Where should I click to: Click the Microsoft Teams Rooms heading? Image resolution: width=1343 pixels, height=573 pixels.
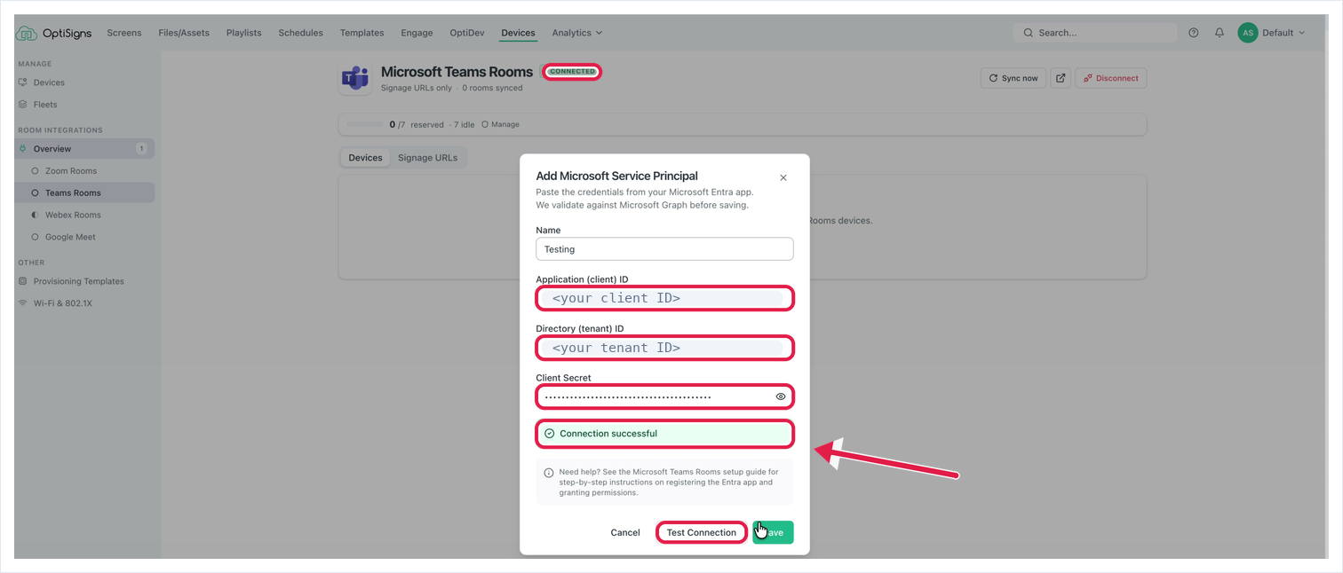457,72
